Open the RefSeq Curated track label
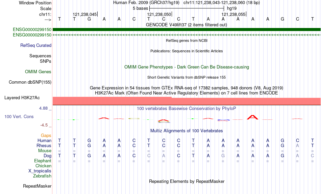This screenshot has height=194, width=321. point(35,46)
